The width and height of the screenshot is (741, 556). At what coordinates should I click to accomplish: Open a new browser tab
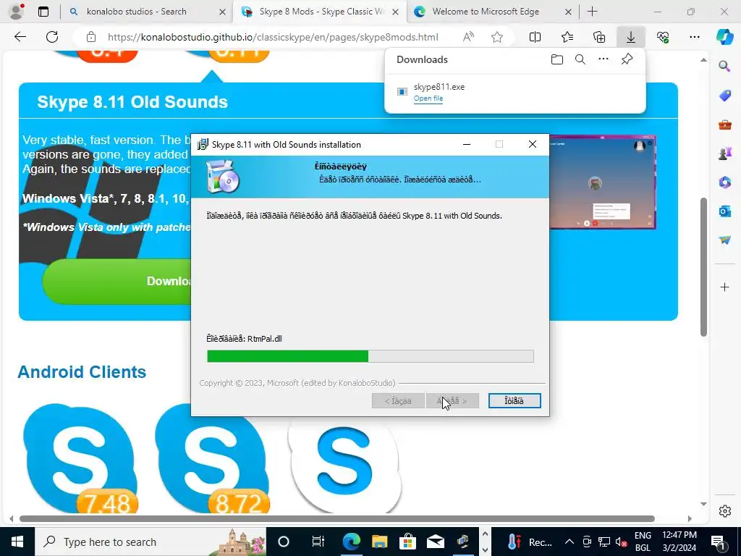[x=592, y=12]
